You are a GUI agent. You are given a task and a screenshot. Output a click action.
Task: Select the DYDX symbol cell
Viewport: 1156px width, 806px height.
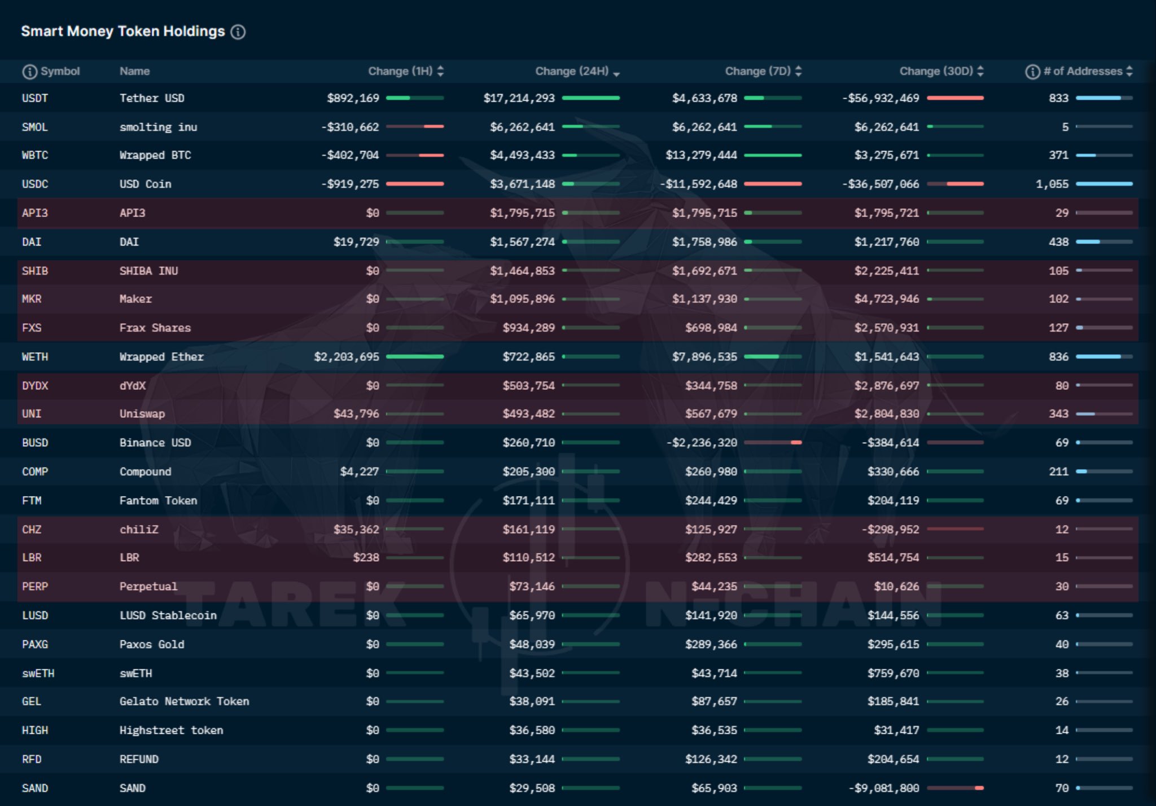click(x=35, y=386)
